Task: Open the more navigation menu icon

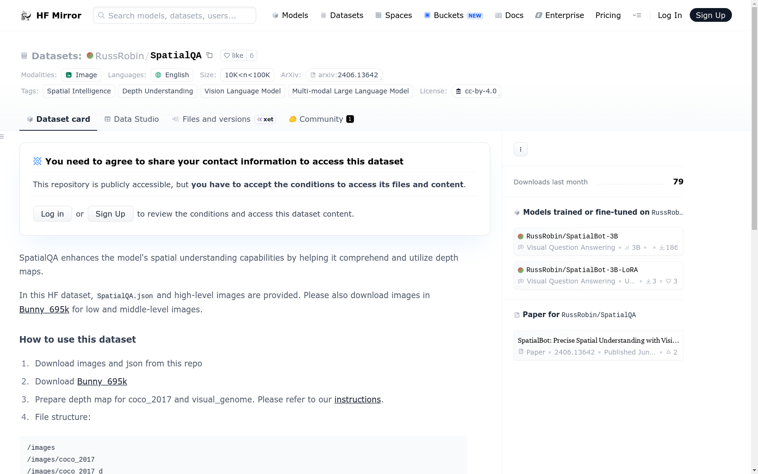Action: pos(637,15)
